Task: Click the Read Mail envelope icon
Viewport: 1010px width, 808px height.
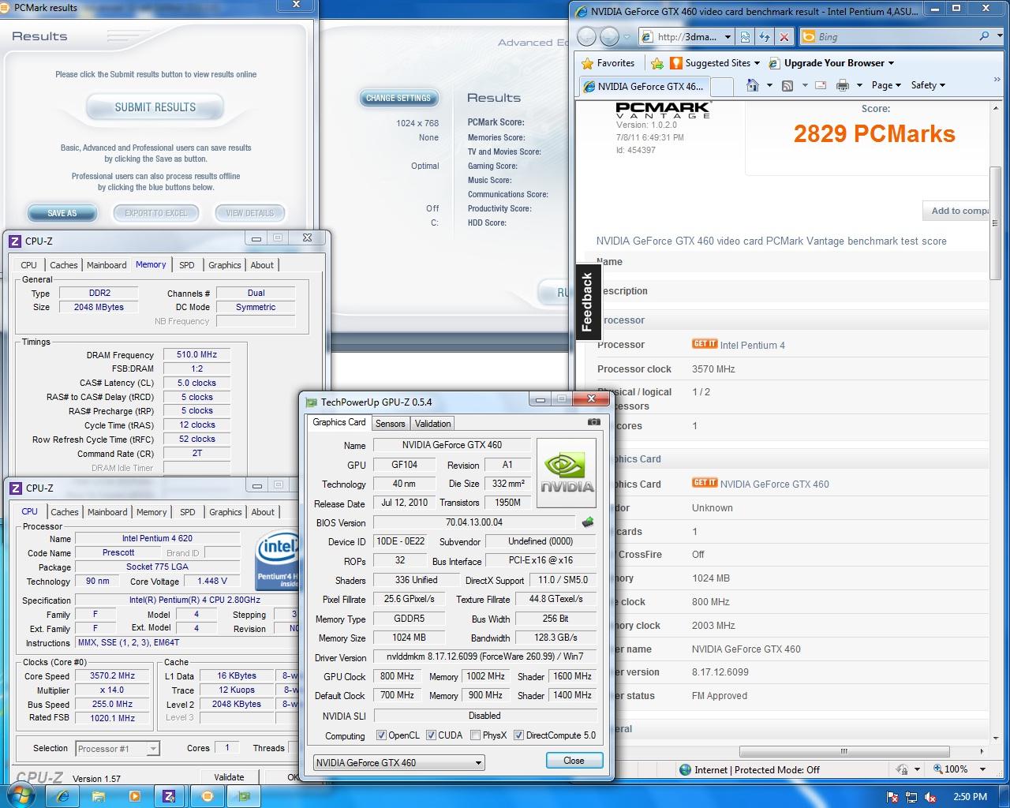Action: coord(821,85)
